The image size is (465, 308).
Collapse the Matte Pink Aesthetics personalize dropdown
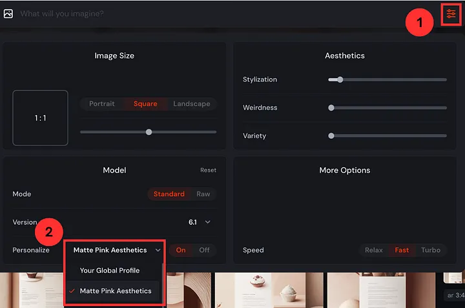pyautogui.click(x=117, y=250)
